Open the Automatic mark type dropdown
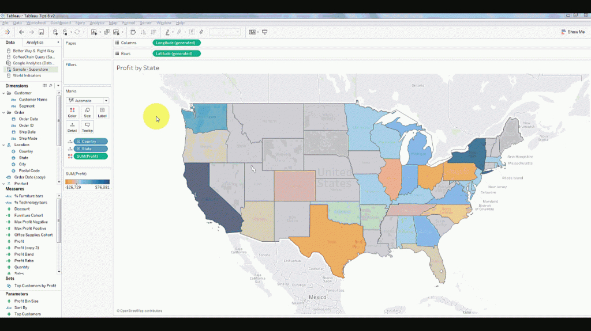The width and height of the screenshot is (591, 331). click(88, 100)
